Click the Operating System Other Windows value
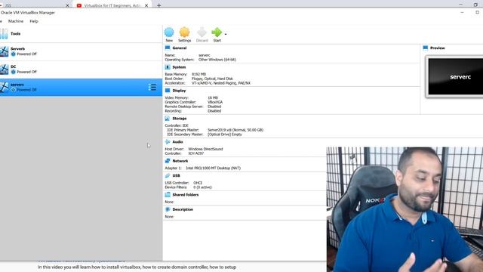This screenshot has height=272, width=483. 217,60
